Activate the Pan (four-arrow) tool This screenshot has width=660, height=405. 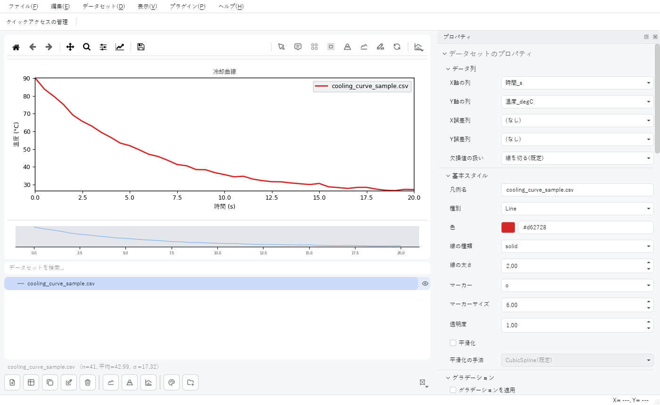(70, 47)
